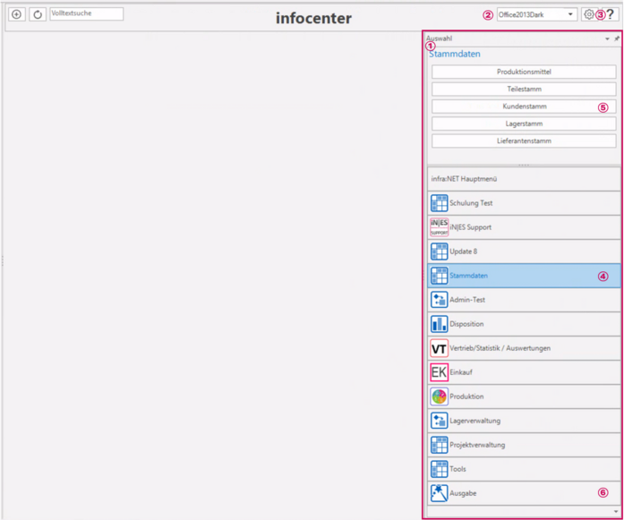
Task: Click the Lieferantenstamm button
Action: [523, 141]
